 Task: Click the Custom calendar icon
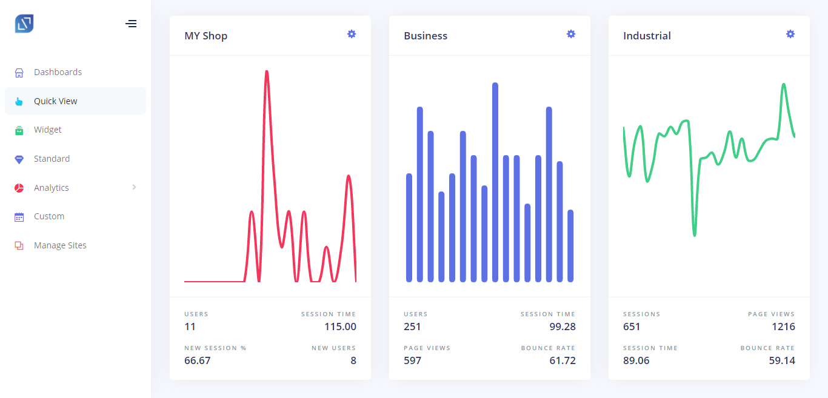19,217
